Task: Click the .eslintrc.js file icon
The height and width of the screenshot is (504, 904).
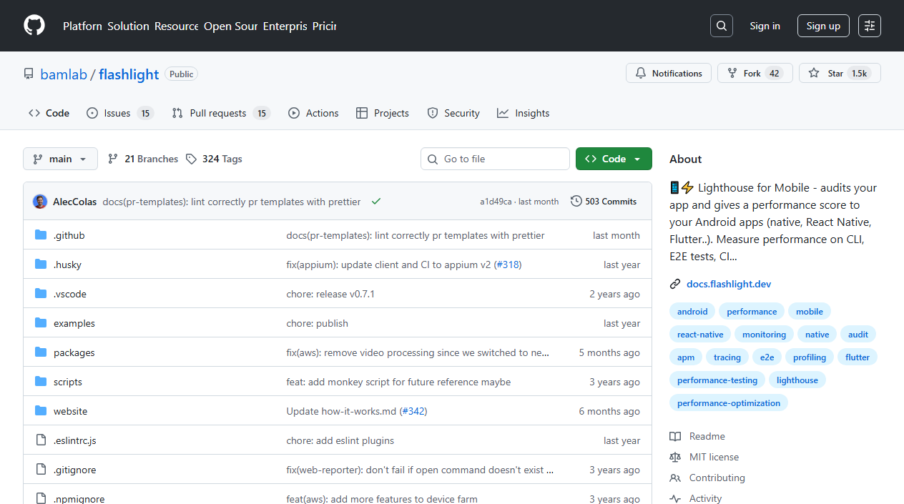Action: coord(41,440)
